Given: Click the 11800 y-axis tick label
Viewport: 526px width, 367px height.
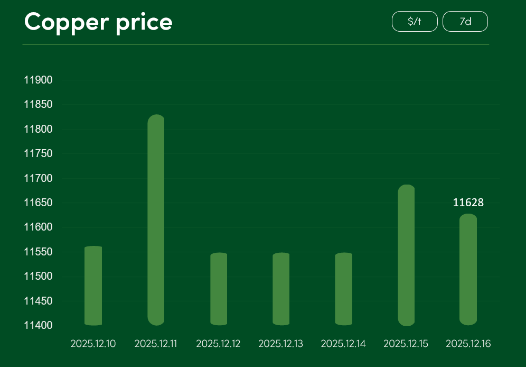Looking at the screenshot, I should [39, 130].
